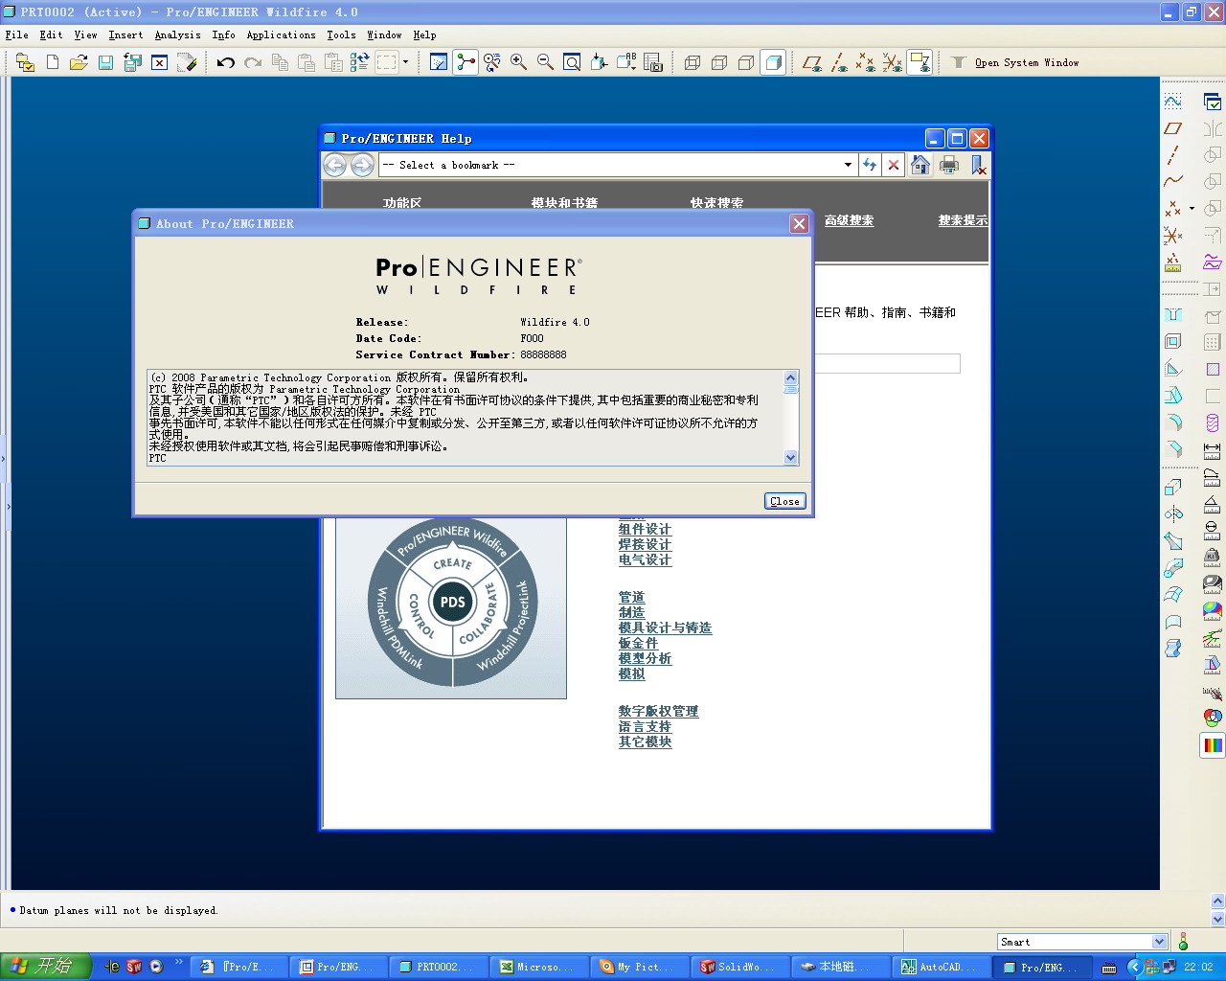
Task: Click the Help window back arrow
Action: point(334,165)
